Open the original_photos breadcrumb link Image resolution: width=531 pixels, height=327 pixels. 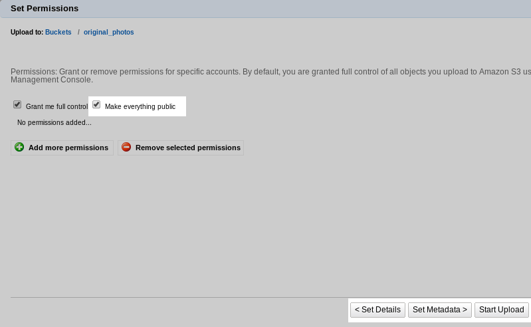[x=109, y=32]
